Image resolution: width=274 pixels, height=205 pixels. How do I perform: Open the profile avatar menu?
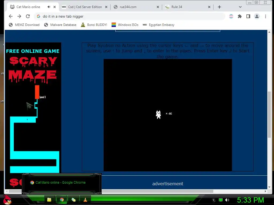coord(257,16)
